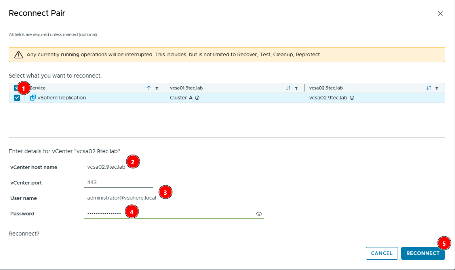
Task: Sort ascending by Service column arrow
Action: [149, 88]
